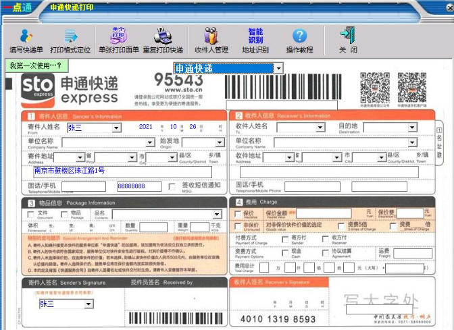
Task: Tick the 资费 _倍 times-of-charge checkbox
Action: (x=393, y=226)
